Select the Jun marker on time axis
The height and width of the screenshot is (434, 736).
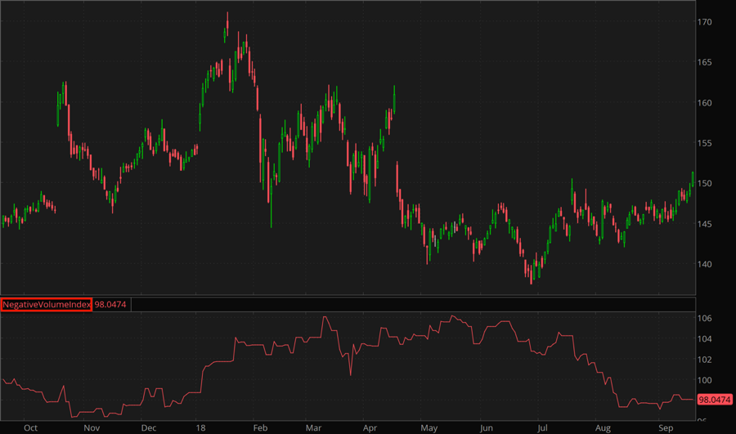click(487, 427)
